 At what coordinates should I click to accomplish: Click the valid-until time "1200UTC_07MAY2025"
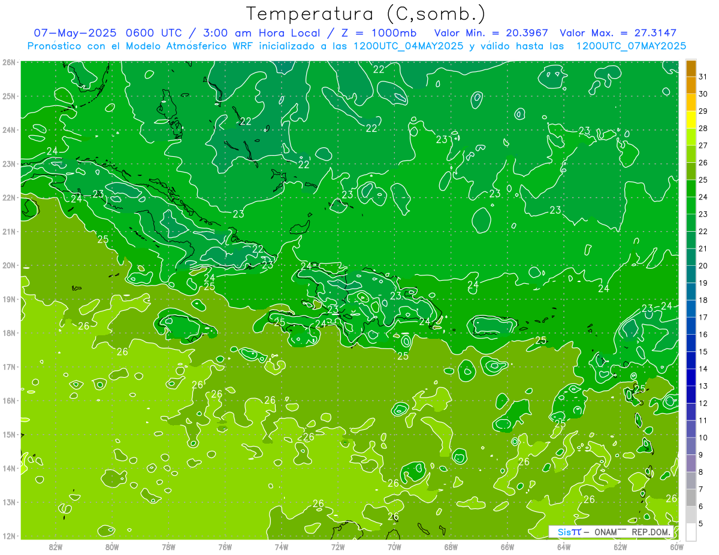point(631,46)
